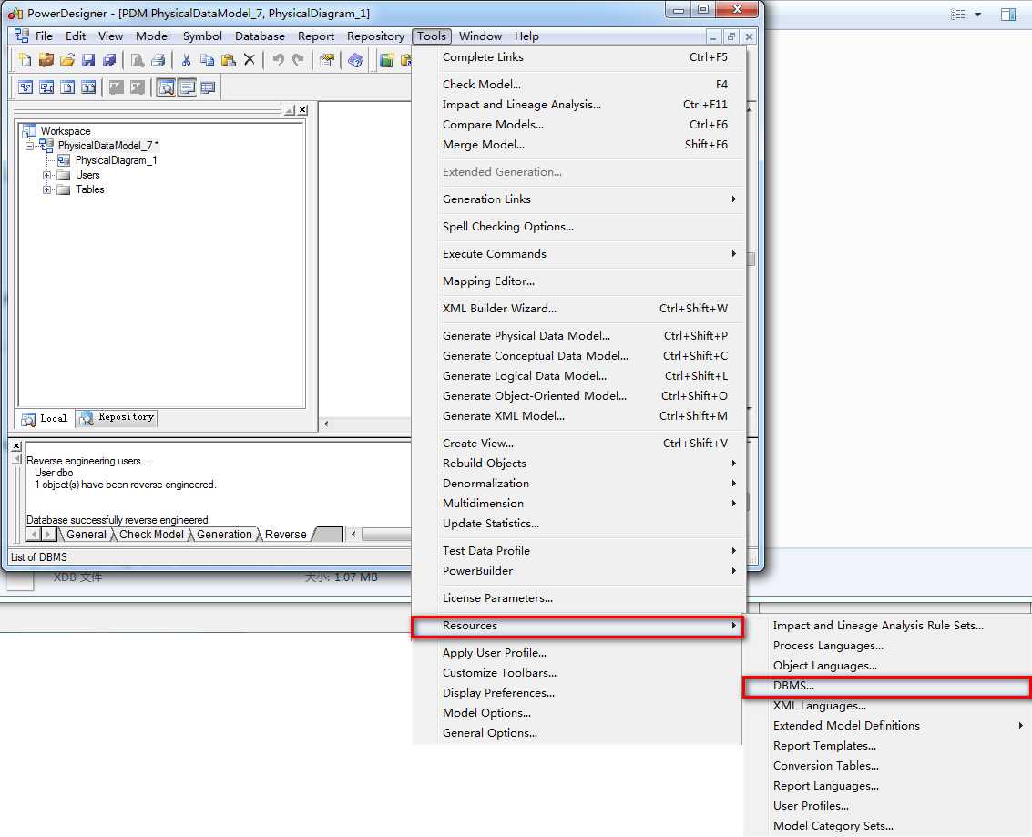
Task: Open the Database menu
Action: click(260, 36)
